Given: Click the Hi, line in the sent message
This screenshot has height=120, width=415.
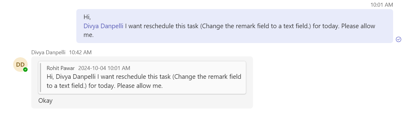Looking at the screenshot, I should 87,17.
